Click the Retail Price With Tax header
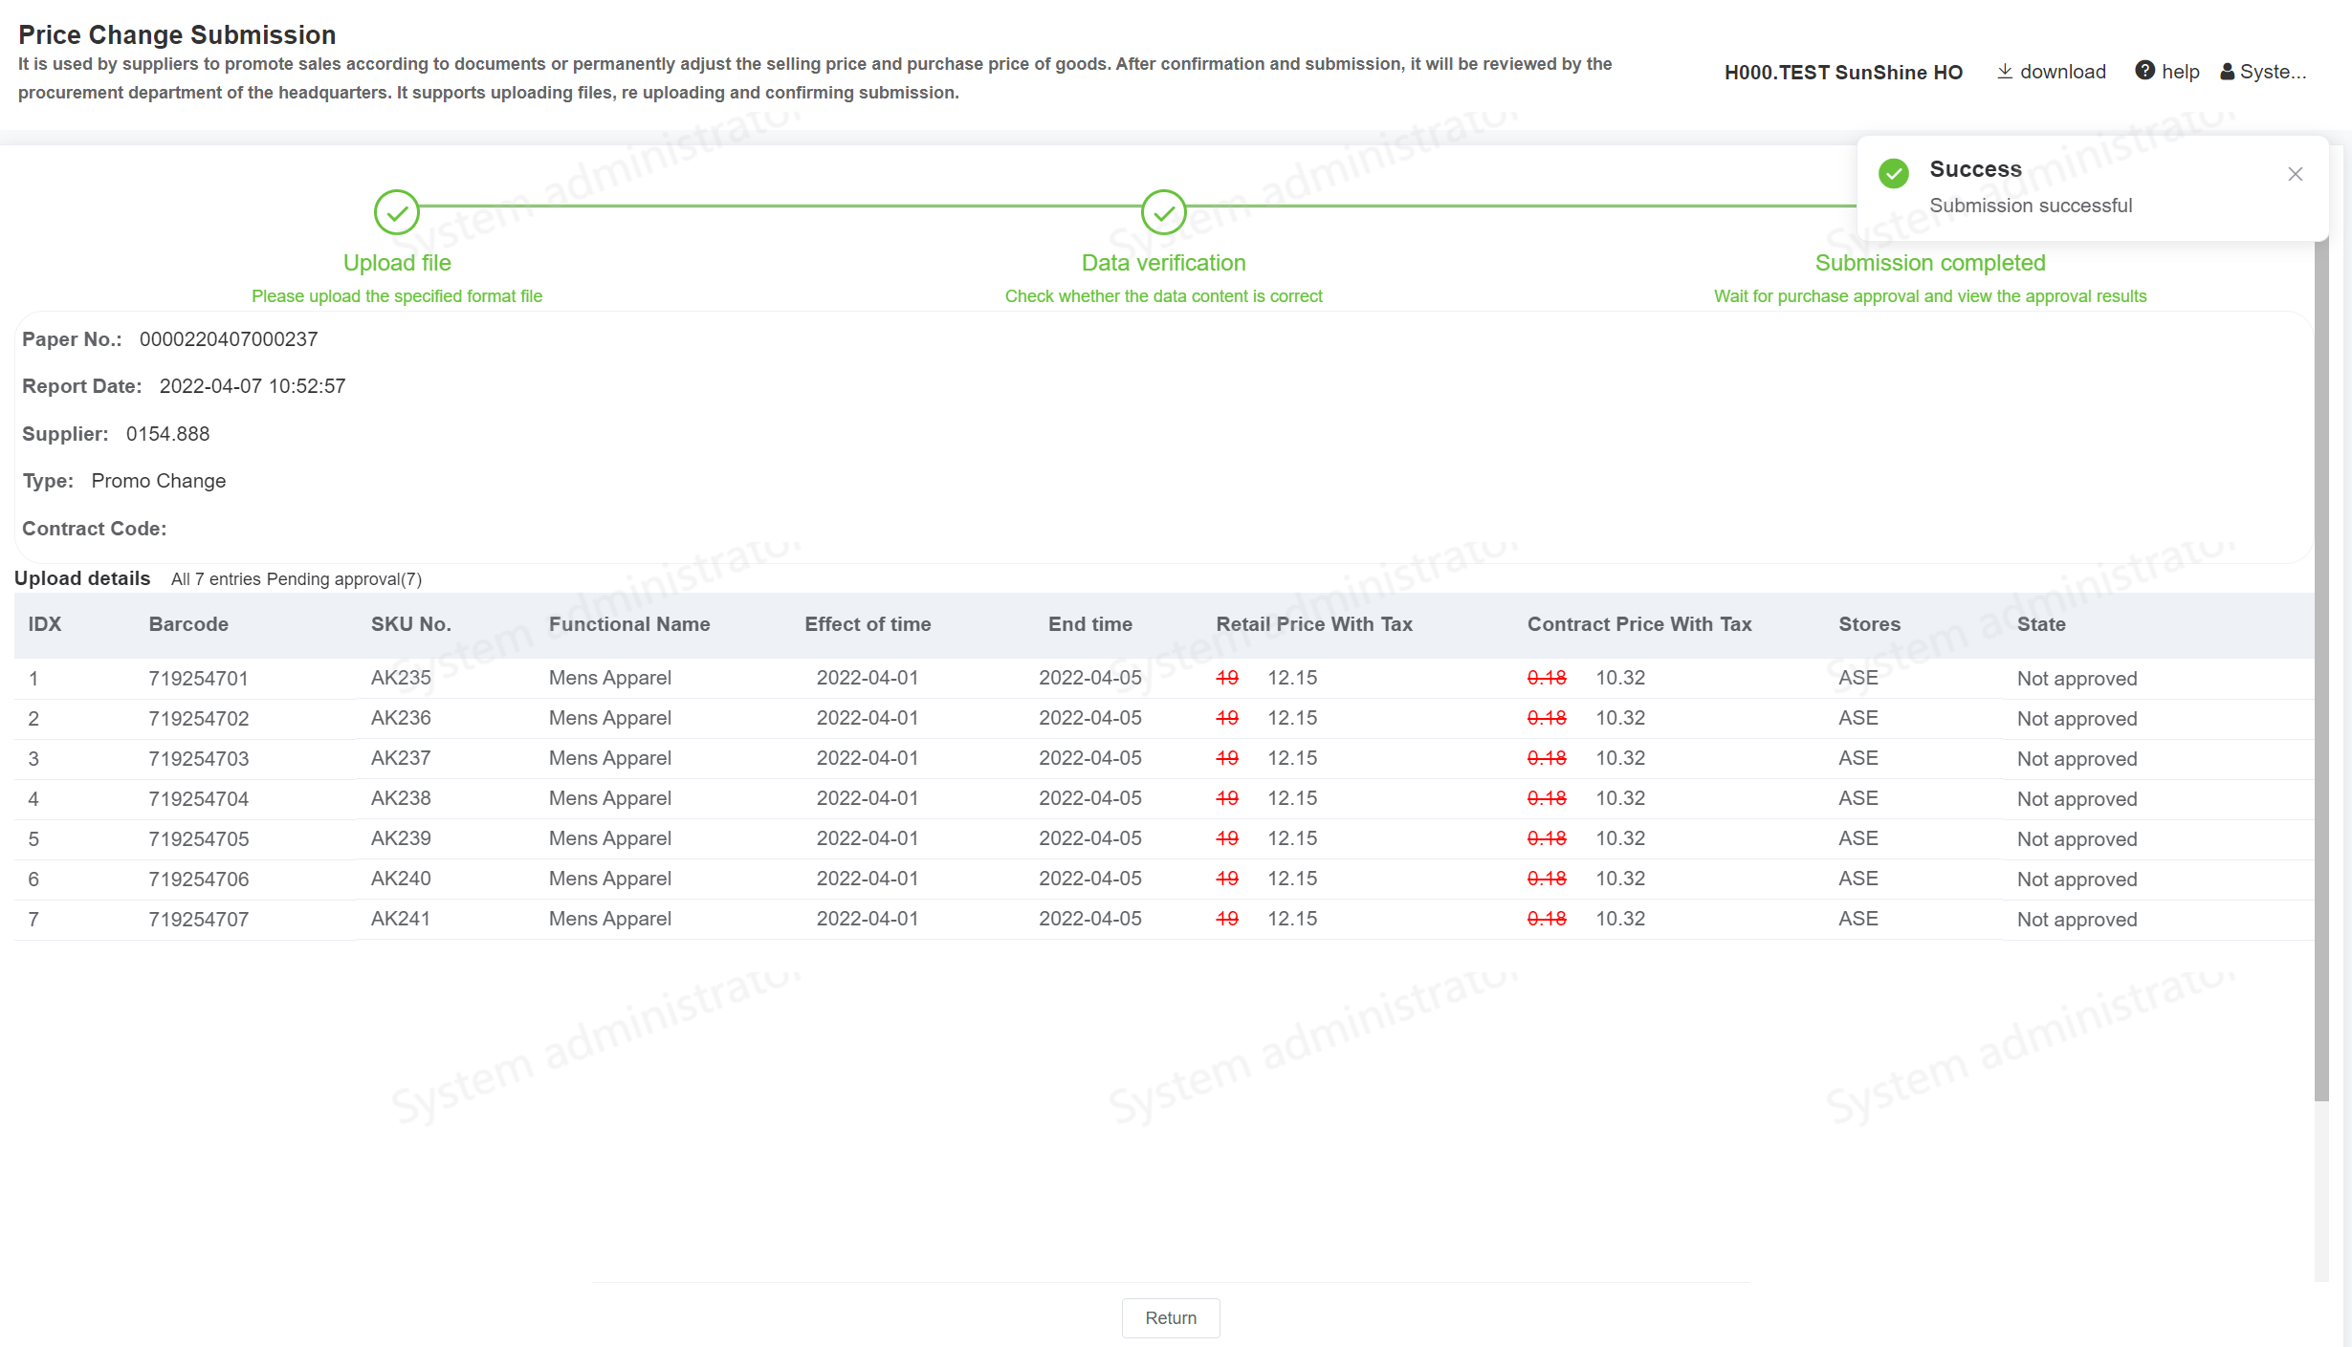The height and width of the screenshot is (1347, 2352). [x=1313, y=624]
